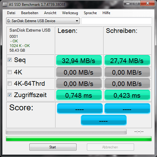157x157 pixels.
Task: Click the 1024 K - OK alignment text
Action: [20, 46]
